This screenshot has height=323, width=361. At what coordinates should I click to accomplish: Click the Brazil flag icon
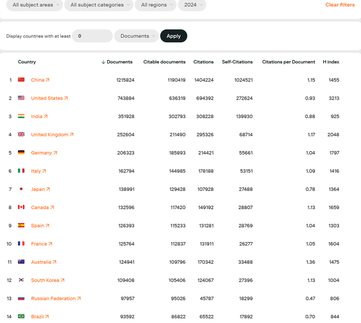coord(21,316)
